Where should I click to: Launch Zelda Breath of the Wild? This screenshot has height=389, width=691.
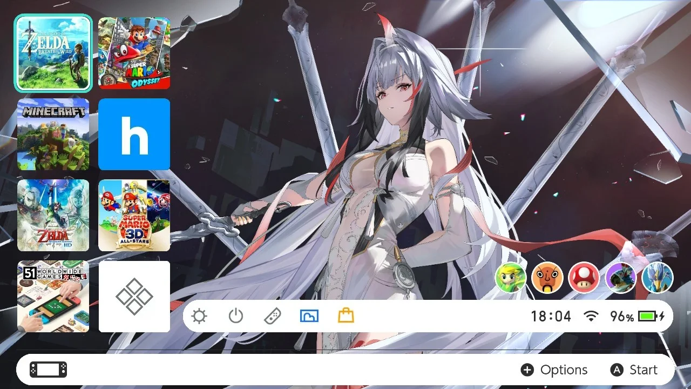pyautogui.click(x=53, y=53)
